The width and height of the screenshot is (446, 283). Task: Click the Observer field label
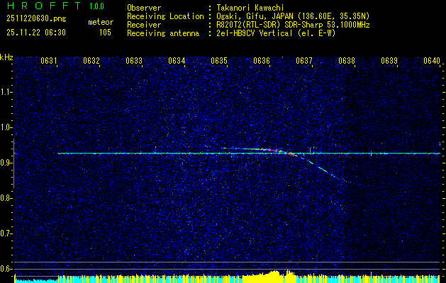pyautogui.click(x=144, y=8)
